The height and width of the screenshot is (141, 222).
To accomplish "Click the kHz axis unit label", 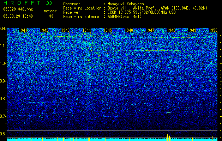I will [3, 29].
